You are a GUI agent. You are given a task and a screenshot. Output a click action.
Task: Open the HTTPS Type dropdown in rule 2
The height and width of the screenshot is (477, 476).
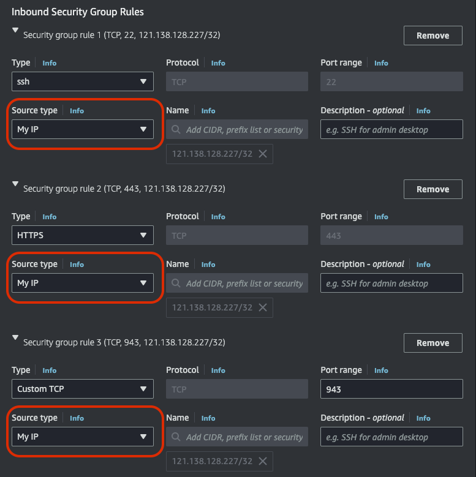click(83, 235)
